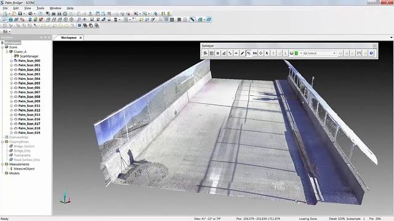This screenshot has width=394, height=221.
Task: Collapse the Measurements folder node
Action: click(x=2, y=165)
